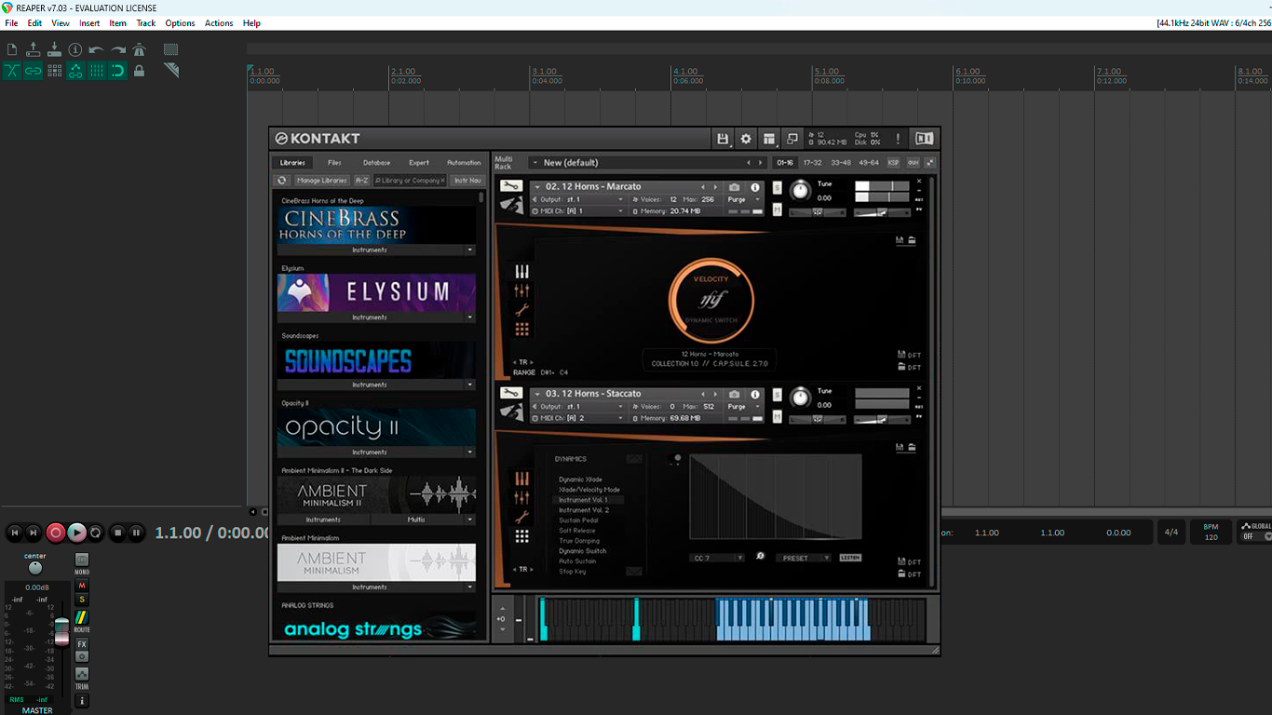Click the orange grid icon in Marcato panel

click(x=521, y=330)
